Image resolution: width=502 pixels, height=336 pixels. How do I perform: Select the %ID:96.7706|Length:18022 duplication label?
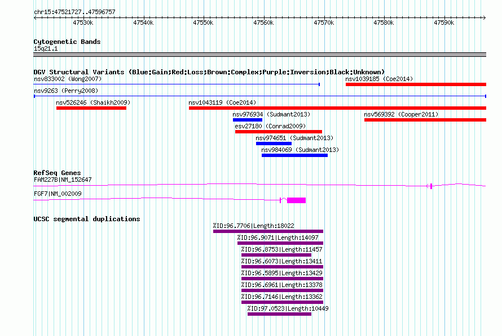tap(254, 226)
